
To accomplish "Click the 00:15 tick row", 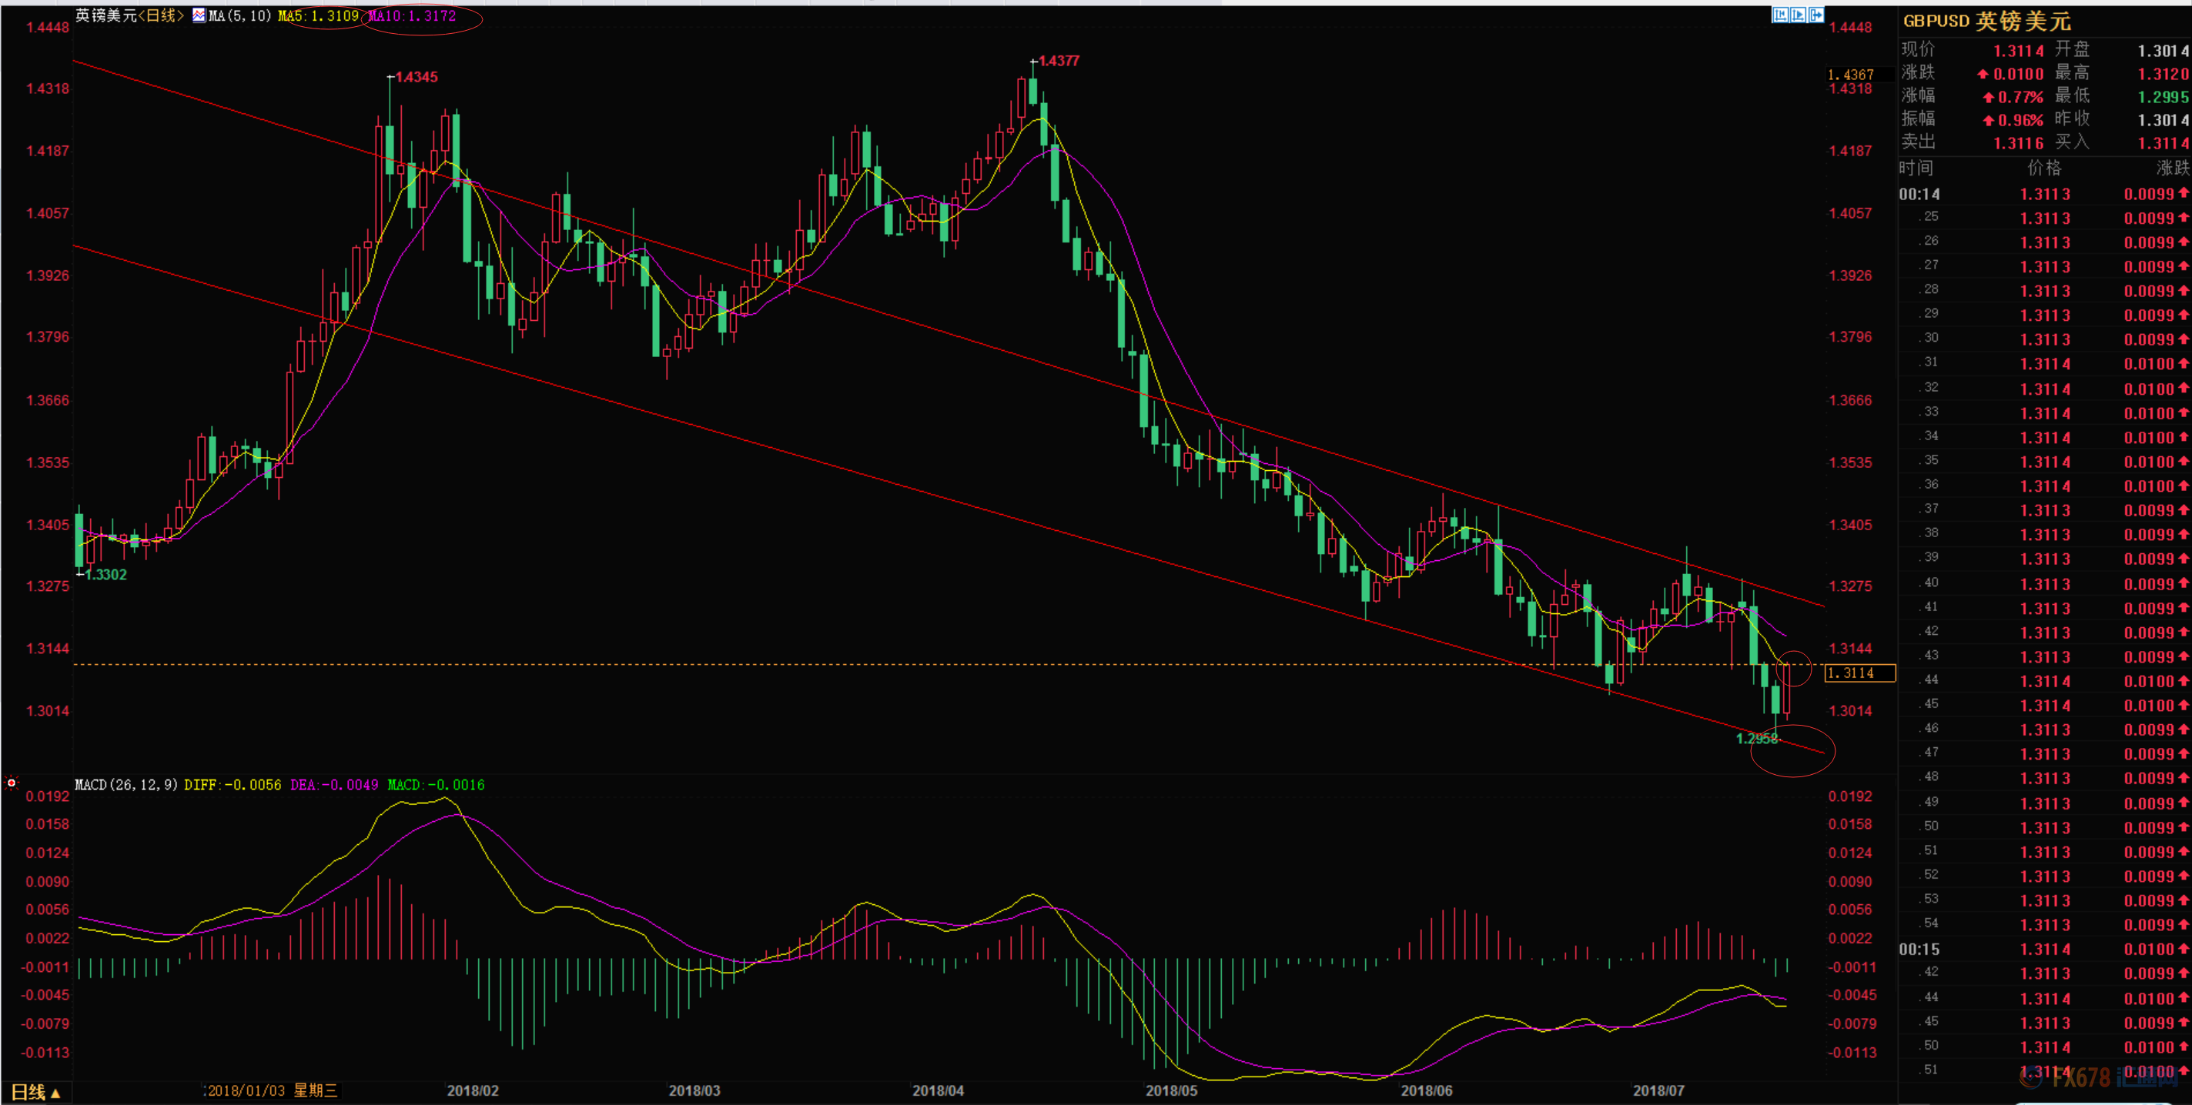I will [x=2045, y=950].
